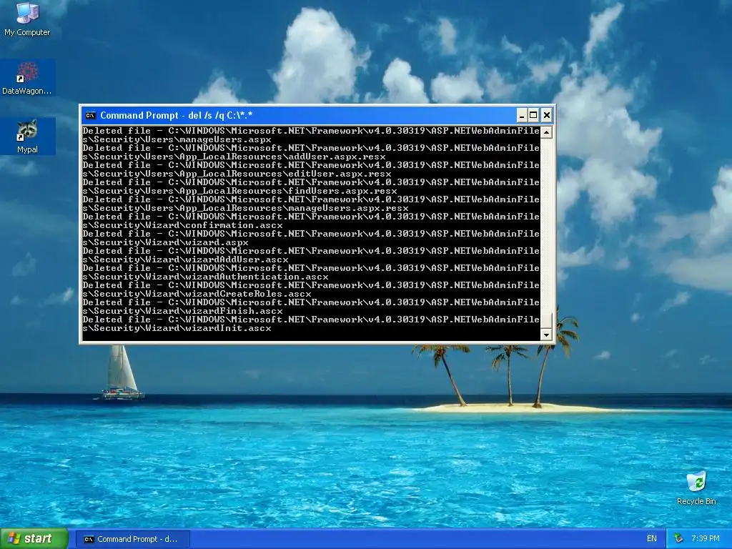Click the line ending confirmation.ascx
Screen dimensions: 732x549
182,225
